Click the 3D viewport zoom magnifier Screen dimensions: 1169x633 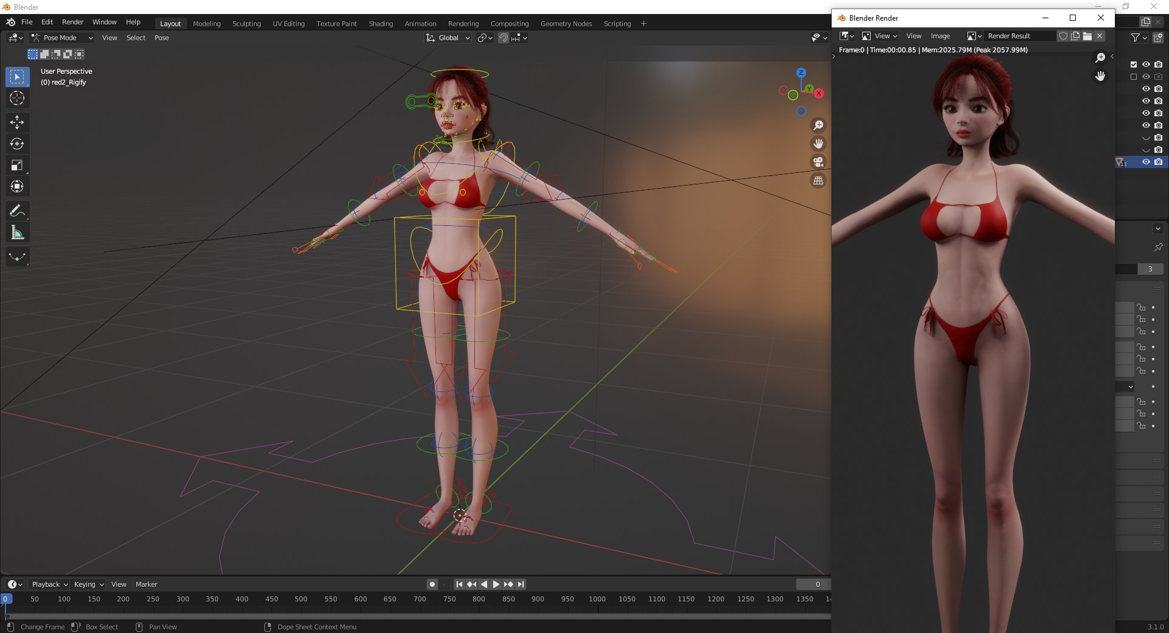click(x=818, y=125)
